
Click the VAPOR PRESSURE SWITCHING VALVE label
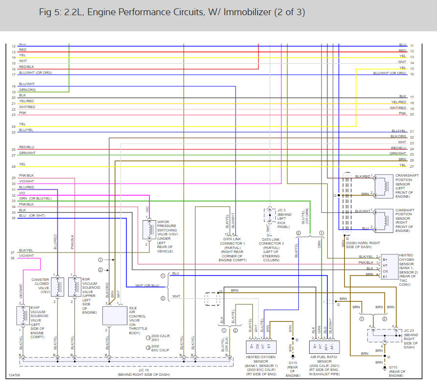click(x=167, y=236)
